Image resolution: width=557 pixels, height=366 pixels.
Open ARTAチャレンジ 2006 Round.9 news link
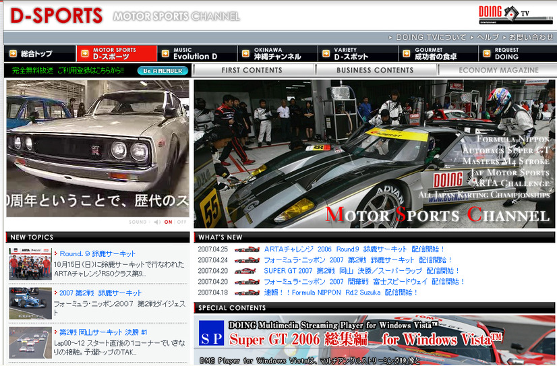coord(354,249)
